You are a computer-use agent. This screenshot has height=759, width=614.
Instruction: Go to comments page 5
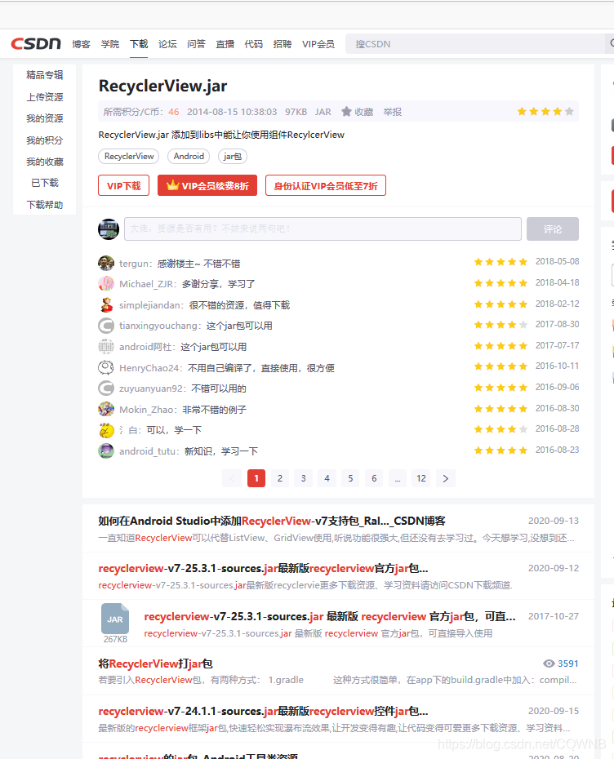(350, 479)
